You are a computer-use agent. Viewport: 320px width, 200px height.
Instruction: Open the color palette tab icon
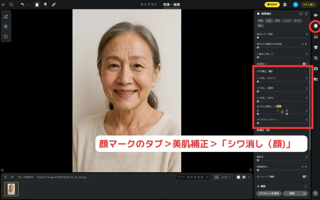pos(316,15)
